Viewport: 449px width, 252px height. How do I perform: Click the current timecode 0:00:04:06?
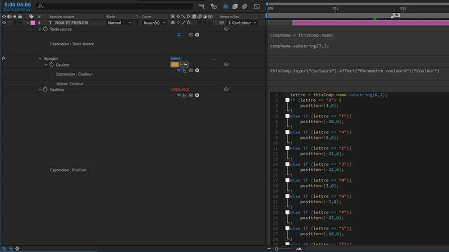click(x=17, y=4)
